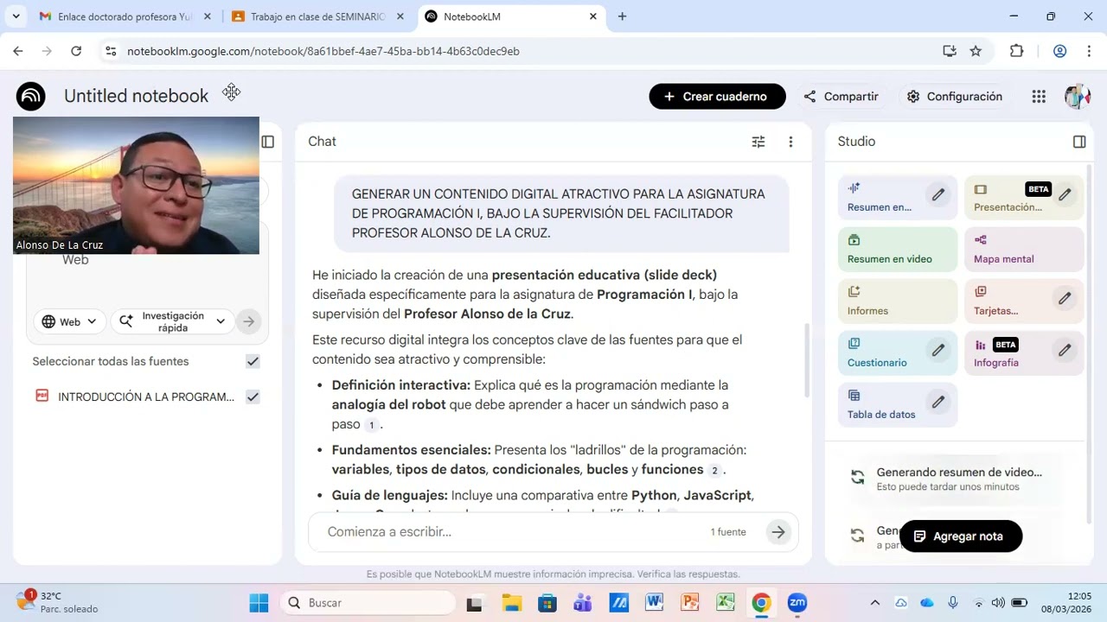Click the Comienza a escribir input field
This screenshot has height=622, width=1107.
click(x=510, y=532)
